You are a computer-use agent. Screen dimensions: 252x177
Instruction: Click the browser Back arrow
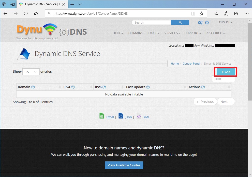click(x=5, y=14)
